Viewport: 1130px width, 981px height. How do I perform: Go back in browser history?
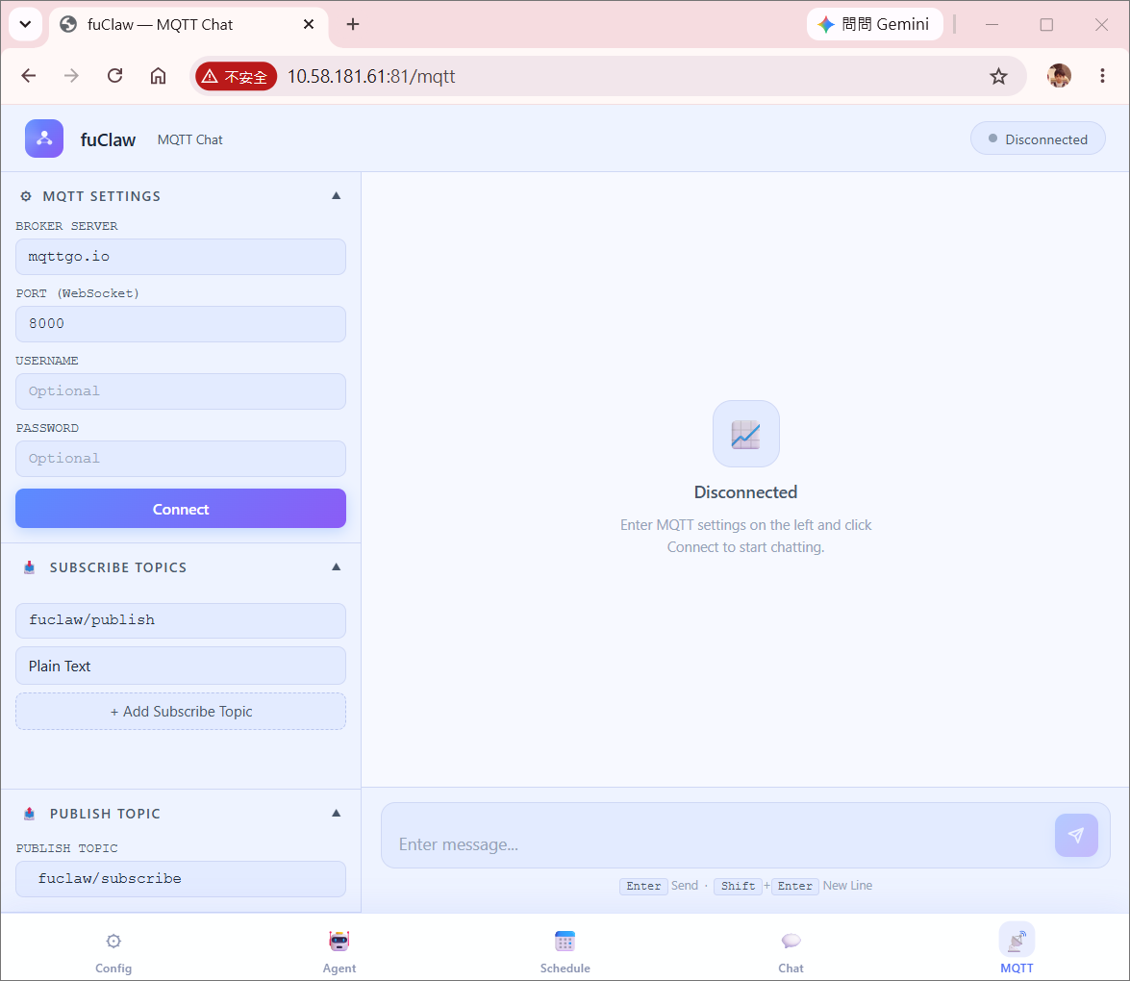(x=29, y=76)
